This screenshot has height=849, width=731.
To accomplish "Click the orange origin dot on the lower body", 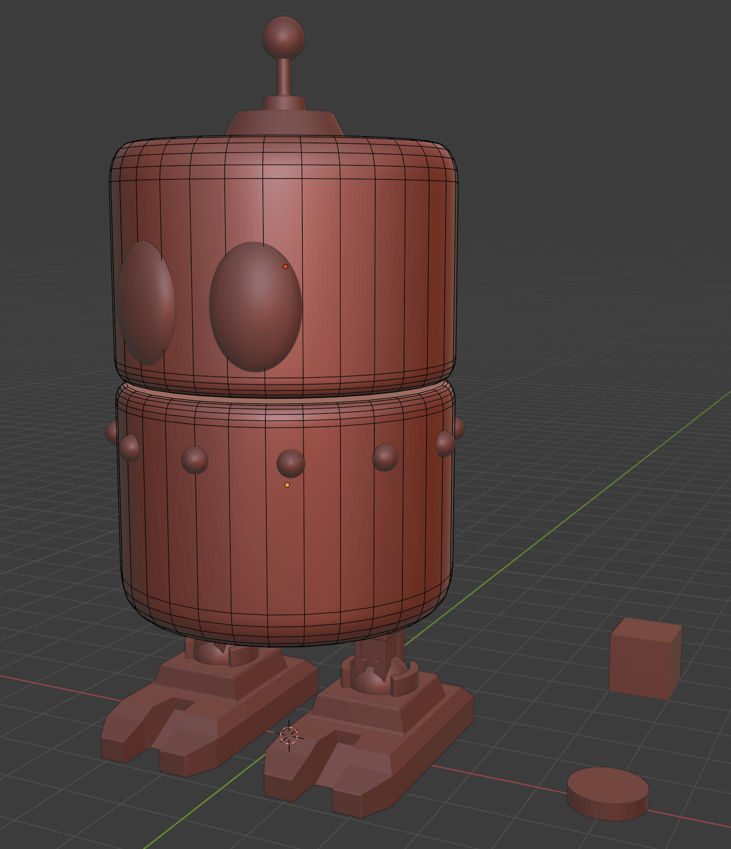I will pyautogui.click(x=287, y=485).
